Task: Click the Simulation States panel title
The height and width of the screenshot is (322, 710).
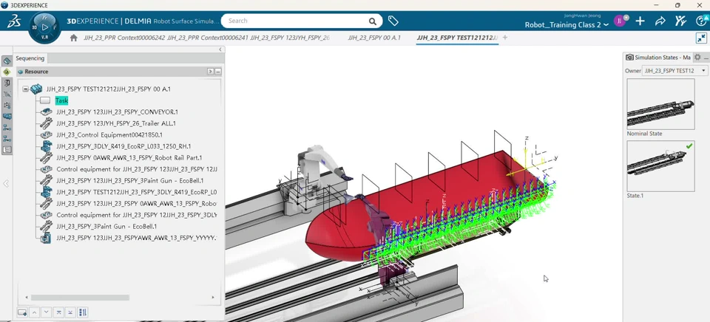Action: click(663, 58)
